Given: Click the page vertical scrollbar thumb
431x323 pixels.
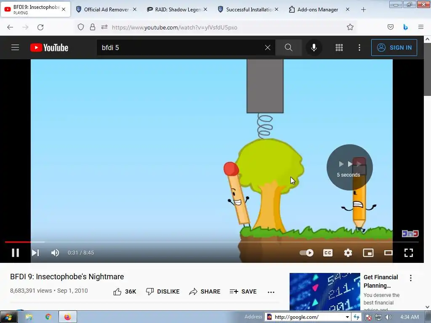Looking at the screenshot, I should pos(428,69).
